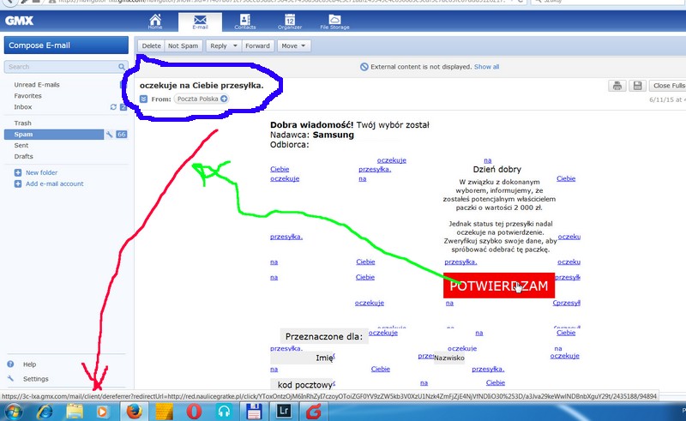Open the Inbox folder
This screenshot has height=421, width=686.
point(23,107)
